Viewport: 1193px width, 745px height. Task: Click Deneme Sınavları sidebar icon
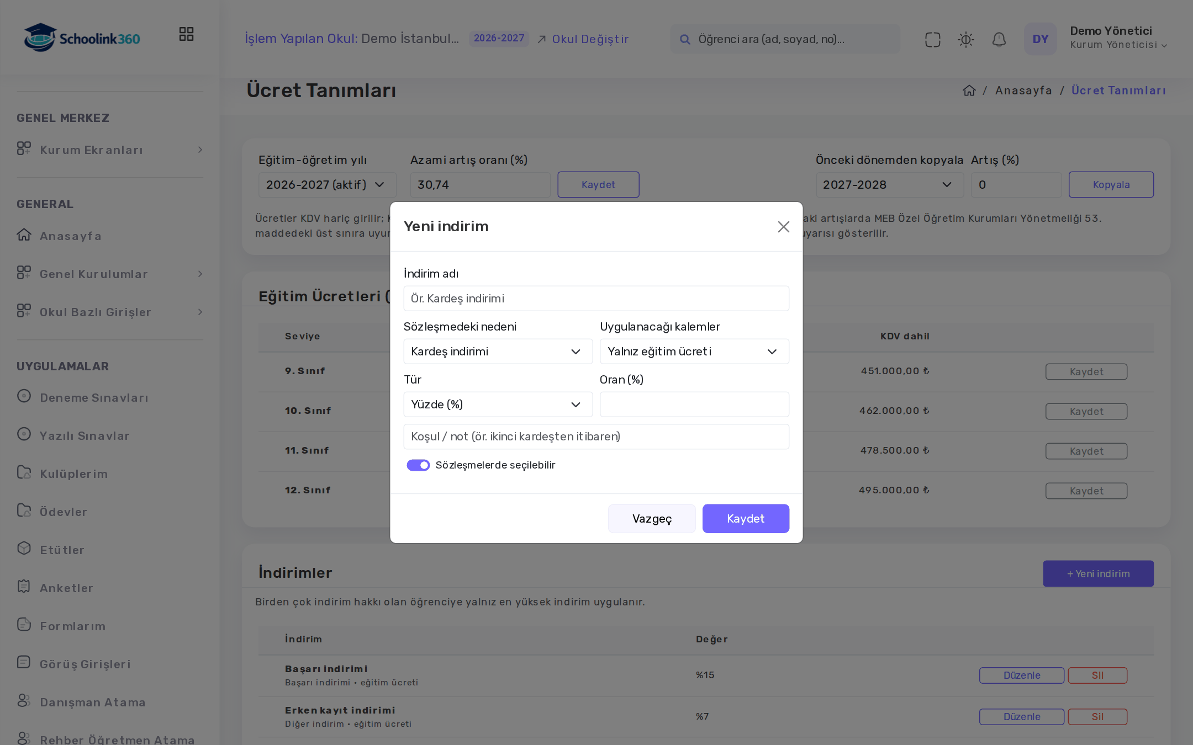pyautogui.click(x=24, y=396)
